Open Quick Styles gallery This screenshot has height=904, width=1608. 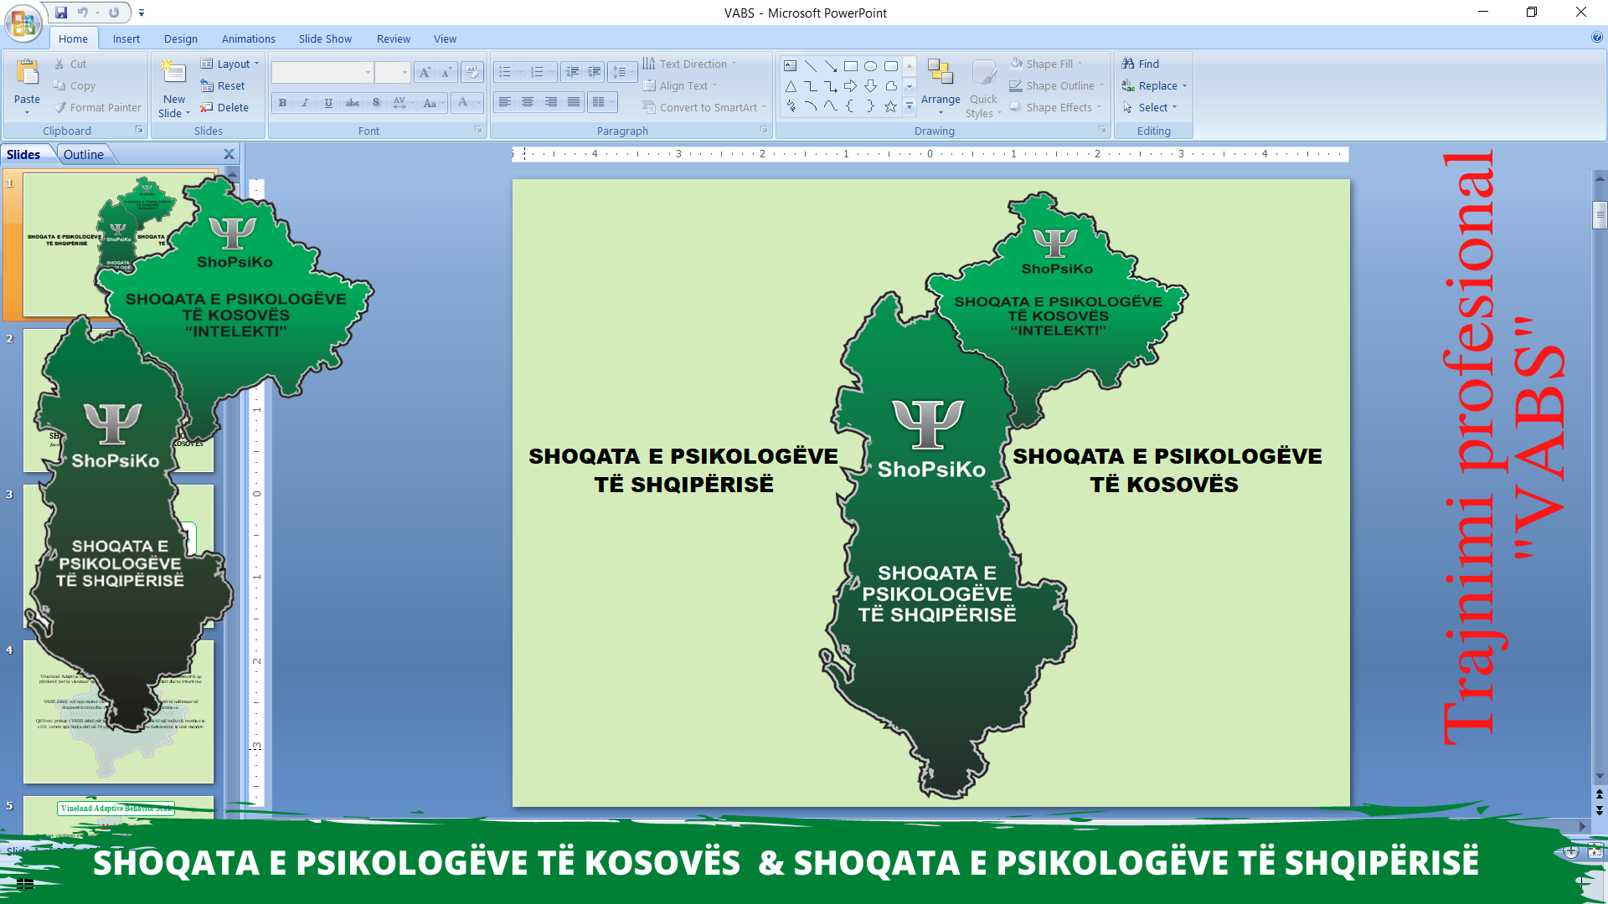[983, 89]
